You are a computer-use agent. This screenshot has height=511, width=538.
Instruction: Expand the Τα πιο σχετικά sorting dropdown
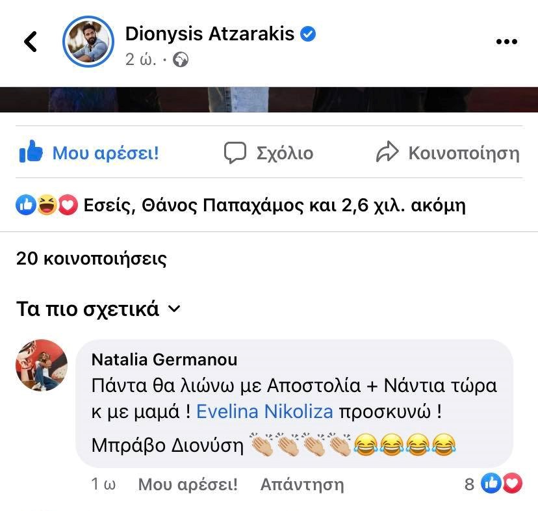click(98, 309)
